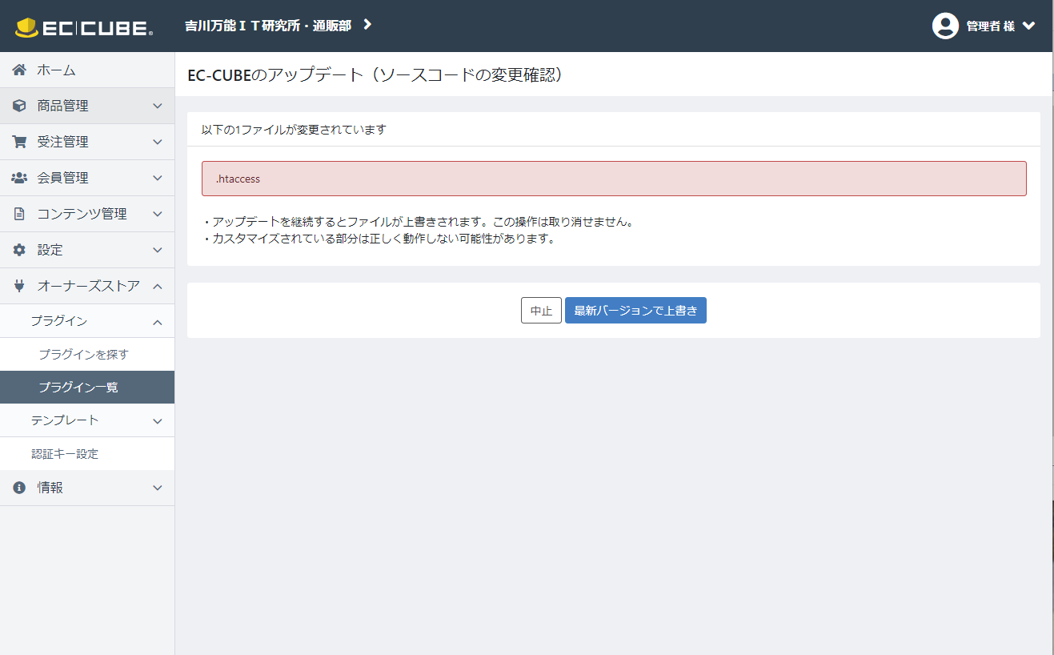Expand the テンプレート submenu chevron

158,420
